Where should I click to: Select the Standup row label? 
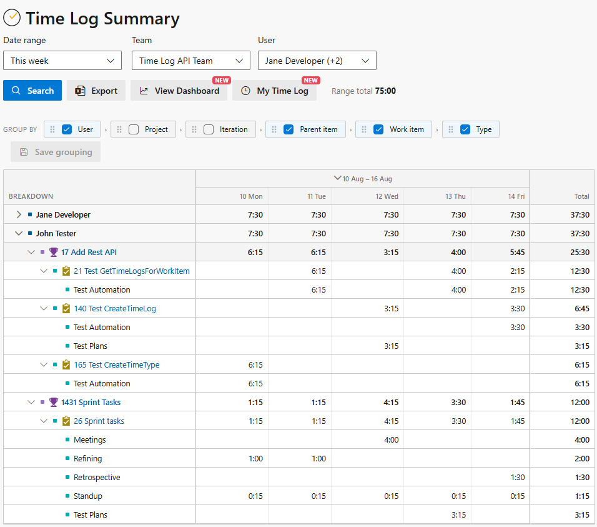tap(88, 496)
